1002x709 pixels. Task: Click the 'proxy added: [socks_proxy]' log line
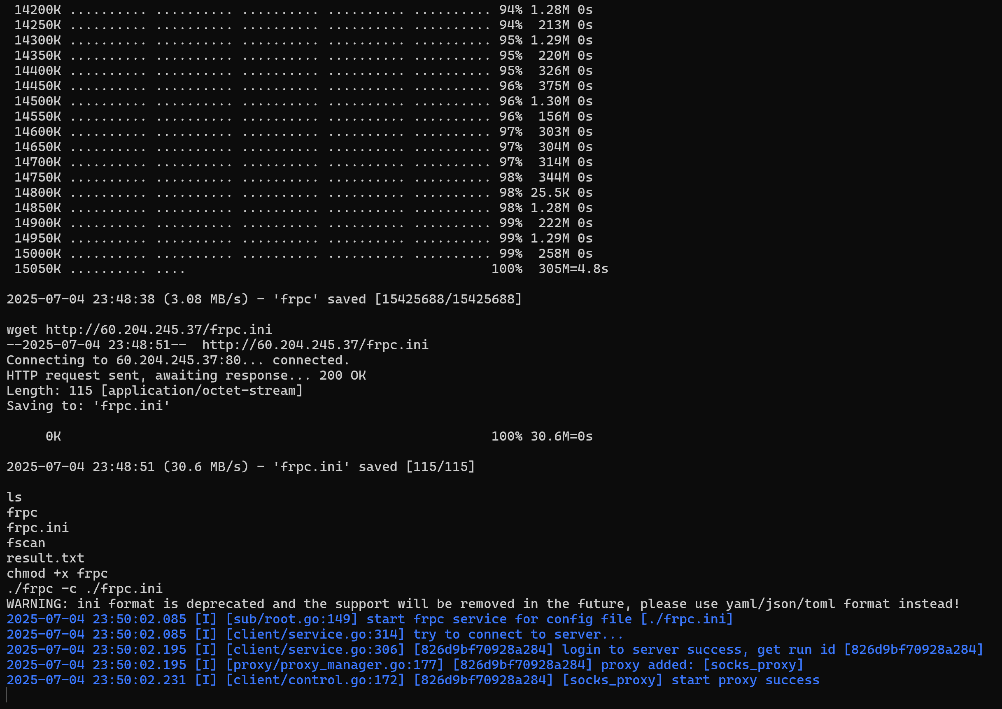tap(405, 665)
